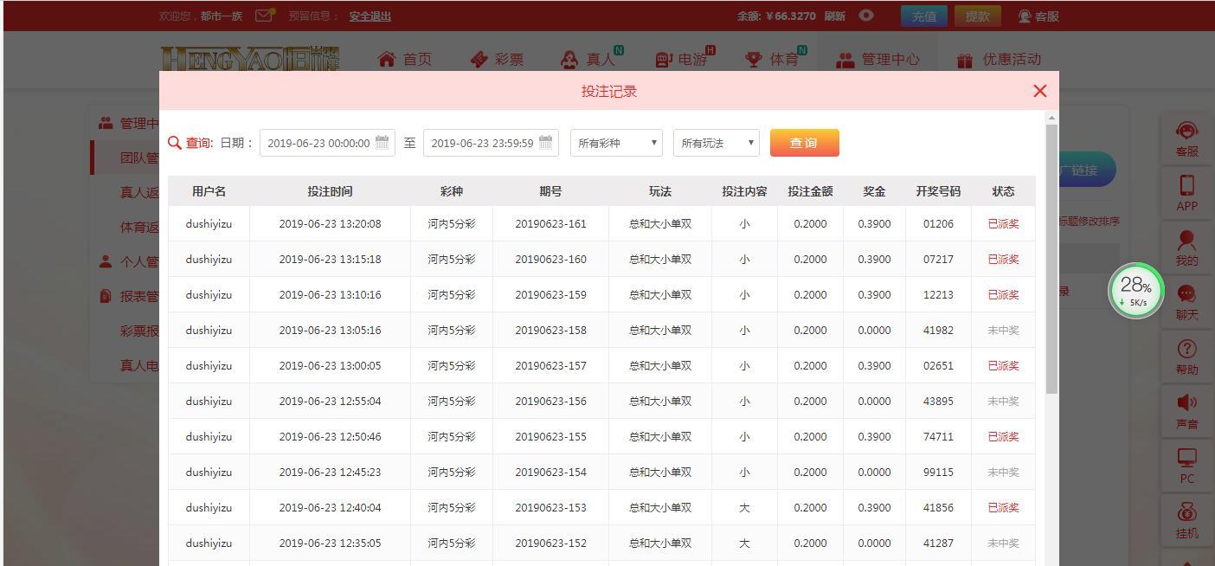Click the start date calendar icon

pyautogui.click(x=382, y=143)
